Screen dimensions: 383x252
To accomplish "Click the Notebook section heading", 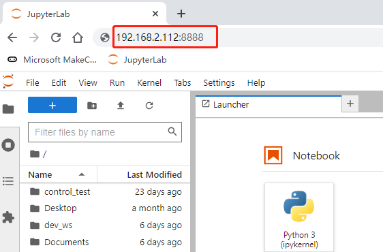I will tap(316, 155).
